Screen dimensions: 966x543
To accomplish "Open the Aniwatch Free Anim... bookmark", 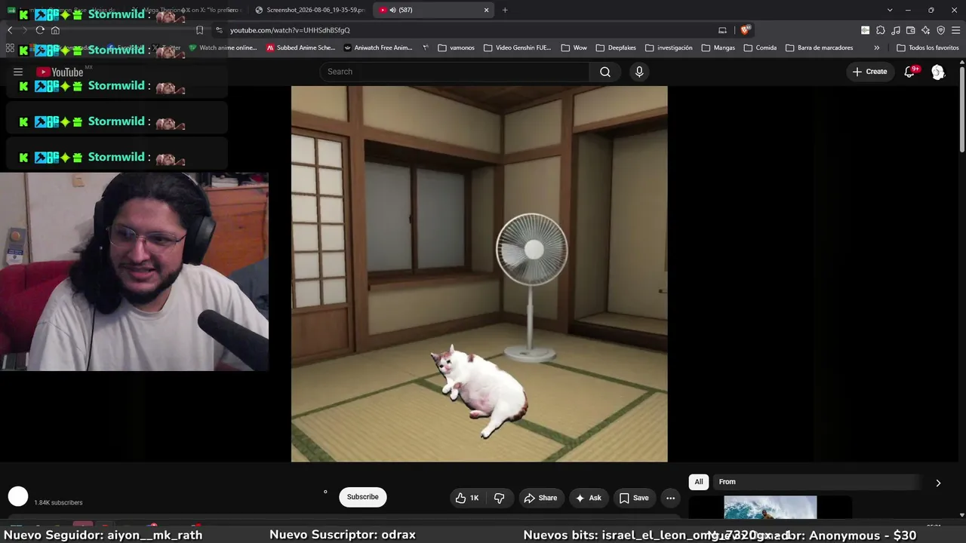I will [x=377, y=48].
